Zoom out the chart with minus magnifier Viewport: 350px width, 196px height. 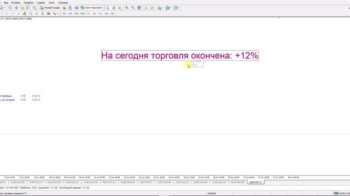[x=133, y=8]
